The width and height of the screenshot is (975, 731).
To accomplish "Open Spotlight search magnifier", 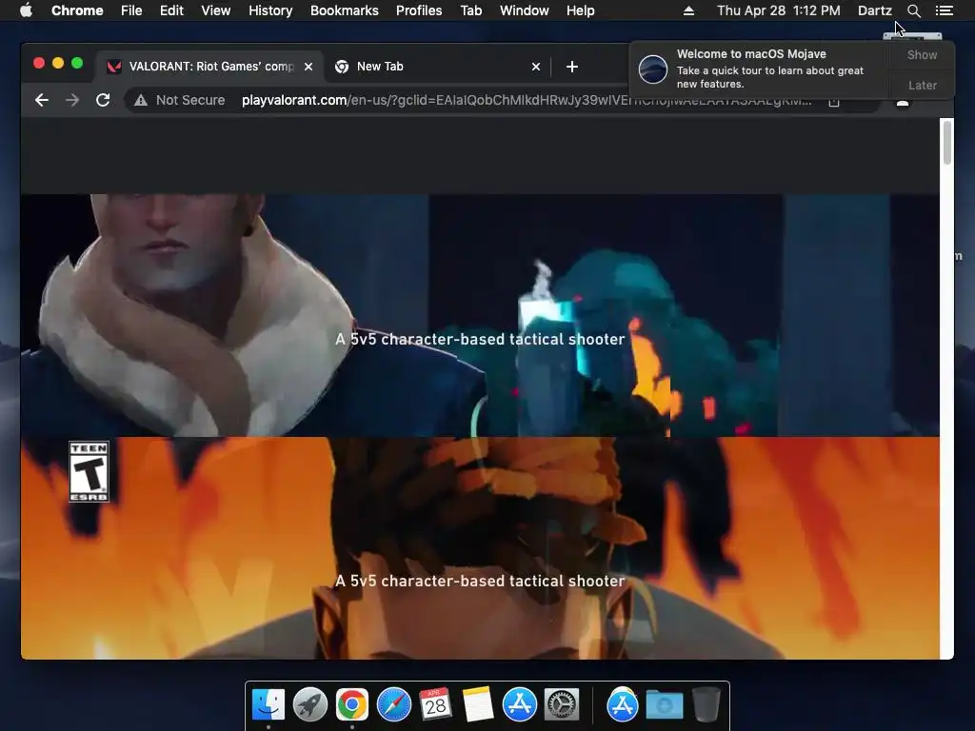I will click(x=913, y=10).
